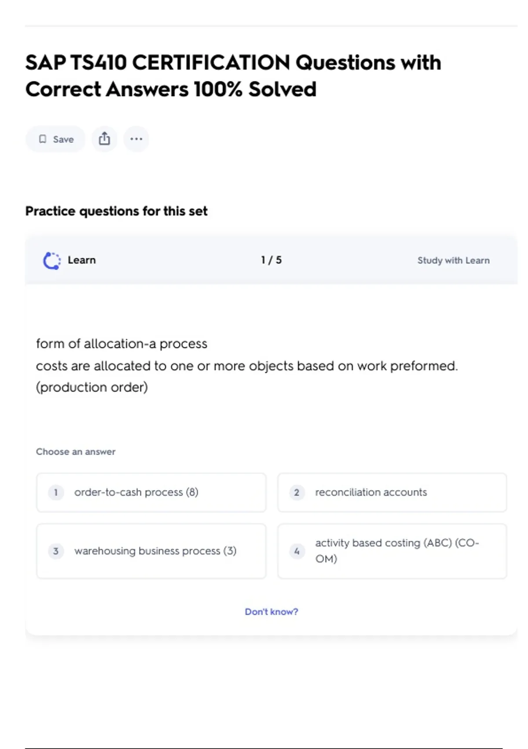Click the number 1 answer badge
Screen dimensions: 528x749
[x=56, y=493]
